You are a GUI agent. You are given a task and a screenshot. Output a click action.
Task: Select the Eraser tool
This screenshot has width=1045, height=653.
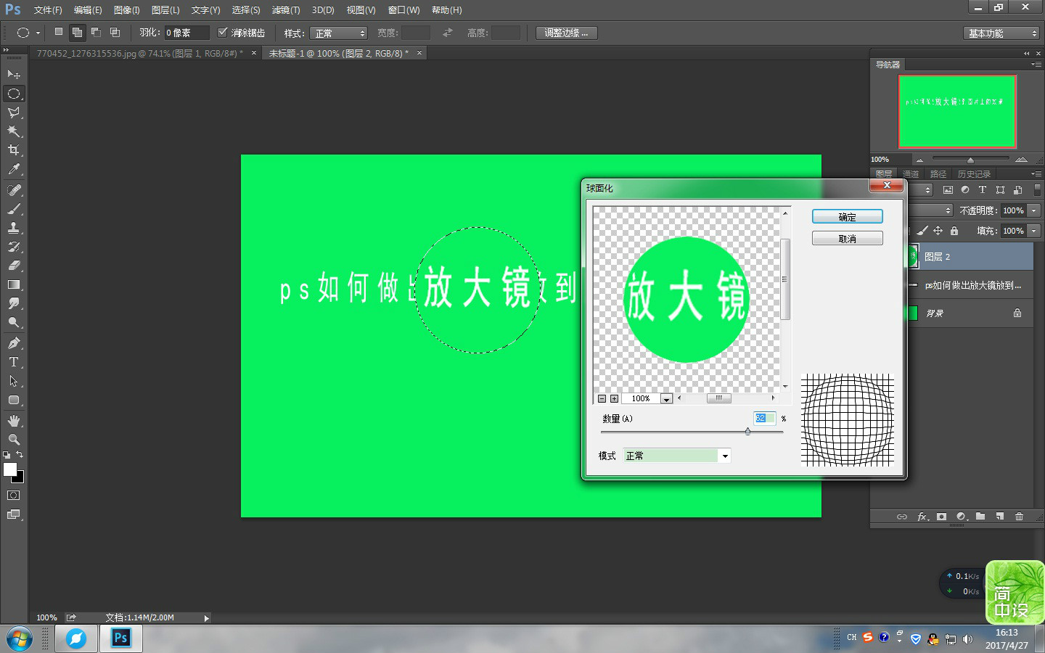(x=14, y=266)
